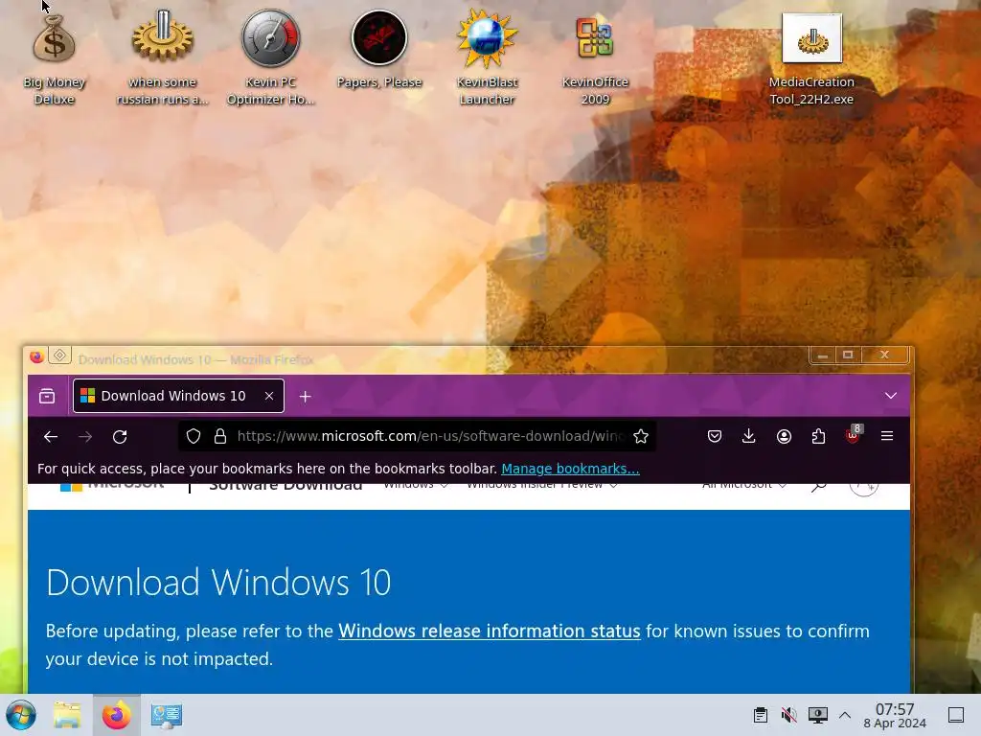Screen dimensions: 981x736
Task: Open the start menu orb on the taskbar
Action: [21, 715]
